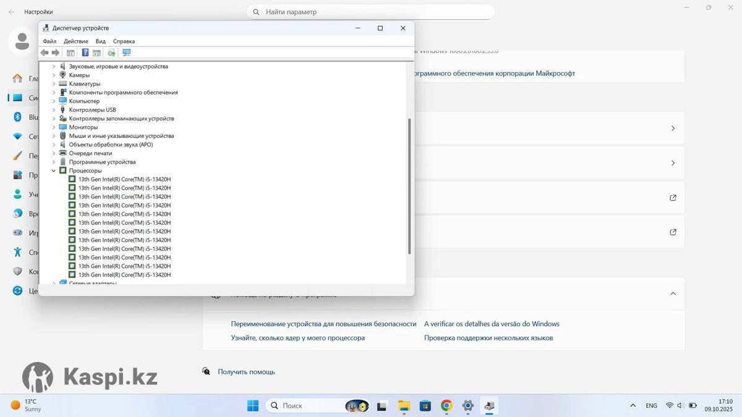Image resolution: width=742 pixels, height=417 pixels.
Task: Expand the Мониторы device category
Action: tap(54, 127)
